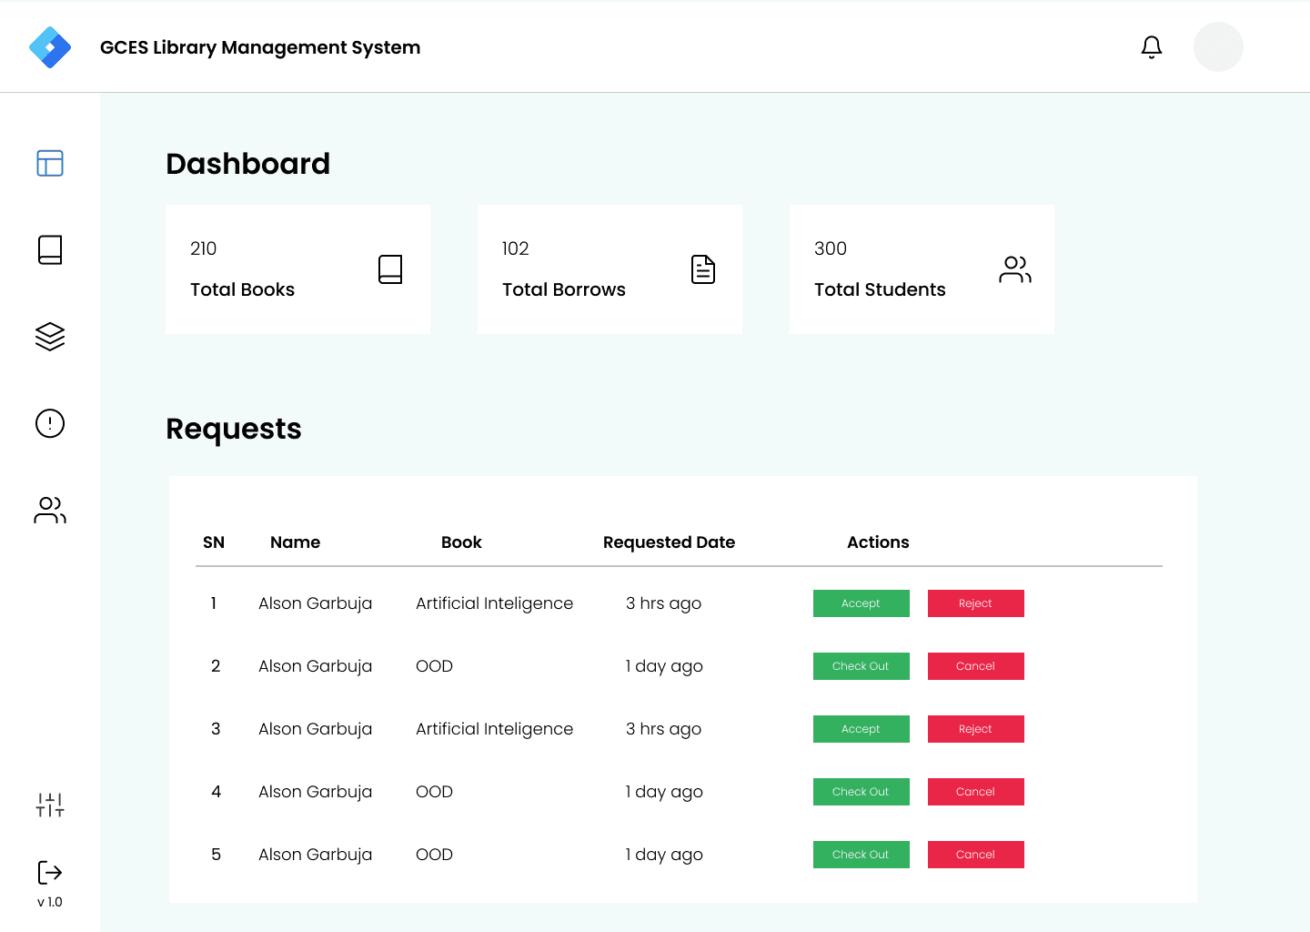The height and width of the screenshot is (932, 1310).
Task: Open the profile avatar in the top bar
Action: [x=1218, y=46]
